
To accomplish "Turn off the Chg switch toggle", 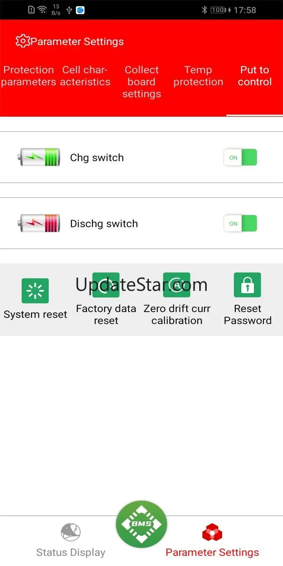I will (240, 157).
